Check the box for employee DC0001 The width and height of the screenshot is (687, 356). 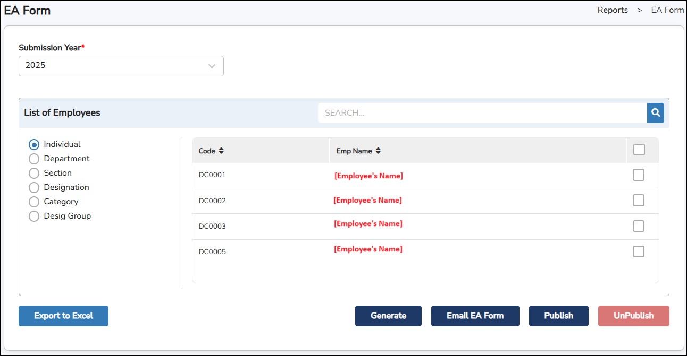pyautogui.click(x=639, y=175)
